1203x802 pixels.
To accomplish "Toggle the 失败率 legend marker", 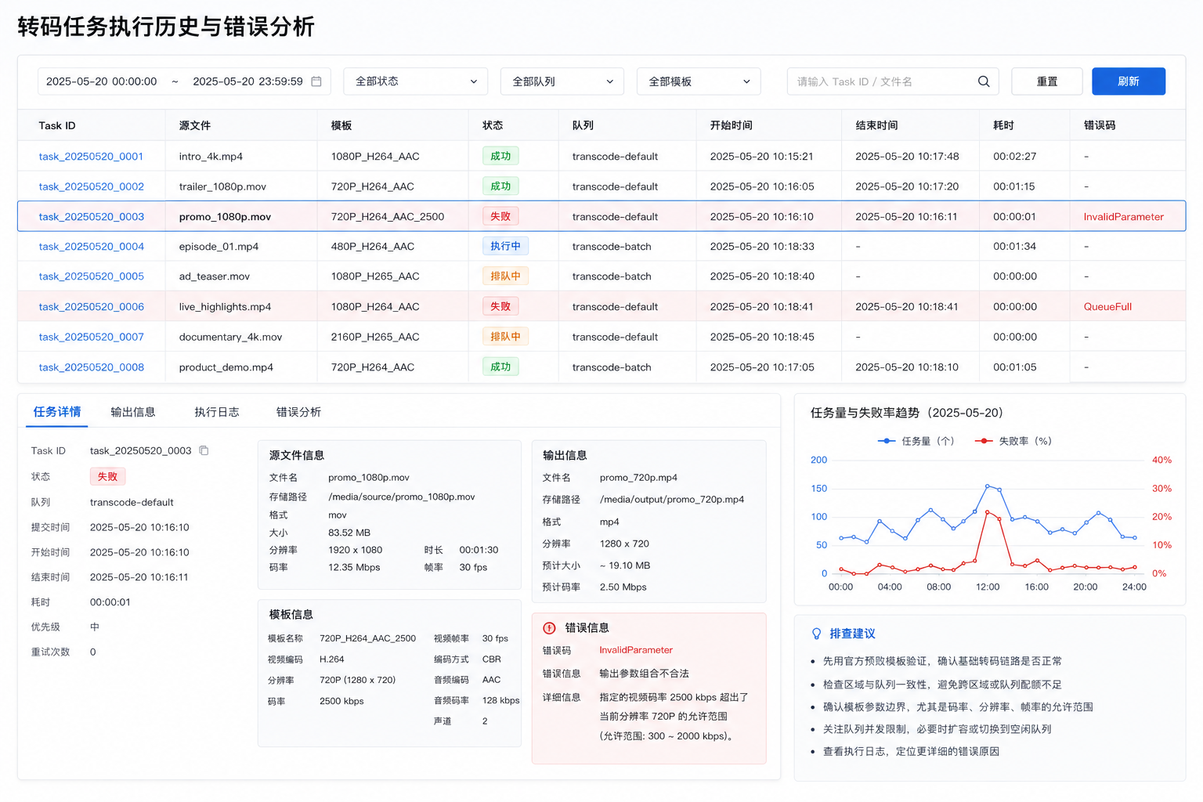I will point(983,441).
